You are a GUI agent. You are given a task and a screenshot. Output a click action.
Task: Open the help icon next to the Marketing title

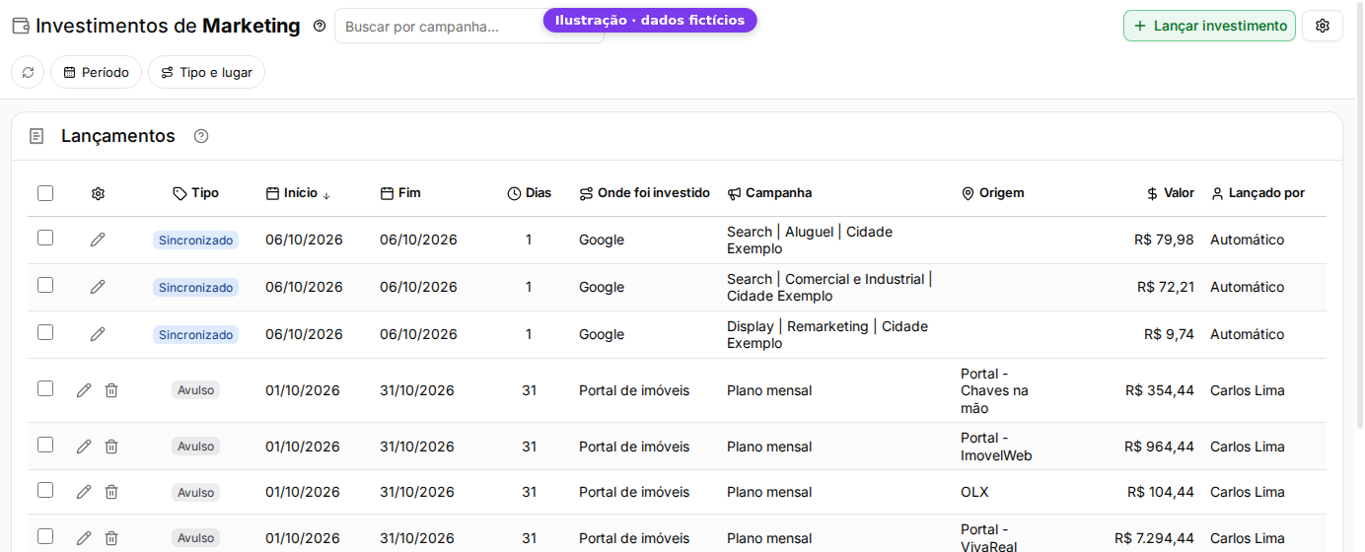coord(319,27)
